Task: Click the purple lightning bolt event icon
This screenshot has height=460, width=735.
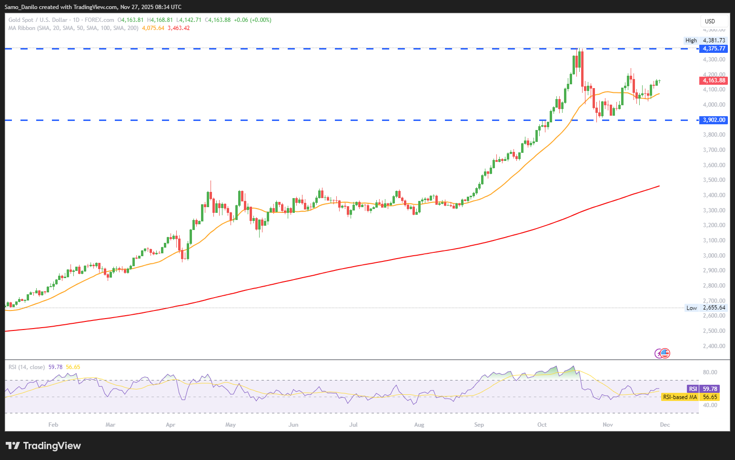Action: 659,353
